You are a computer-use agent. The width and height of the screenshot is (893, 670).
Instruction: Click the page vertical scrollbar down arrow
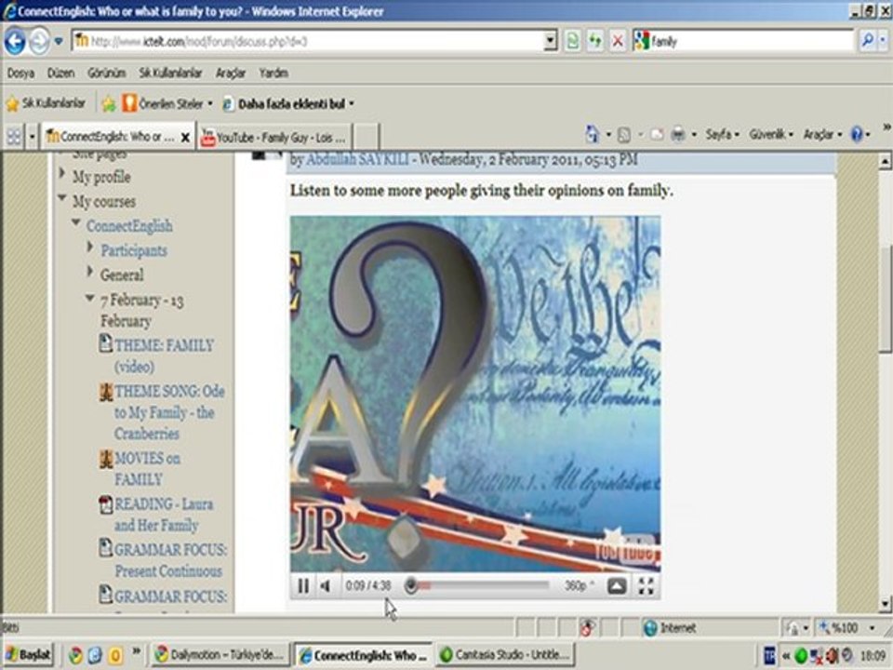coord(885,603)
